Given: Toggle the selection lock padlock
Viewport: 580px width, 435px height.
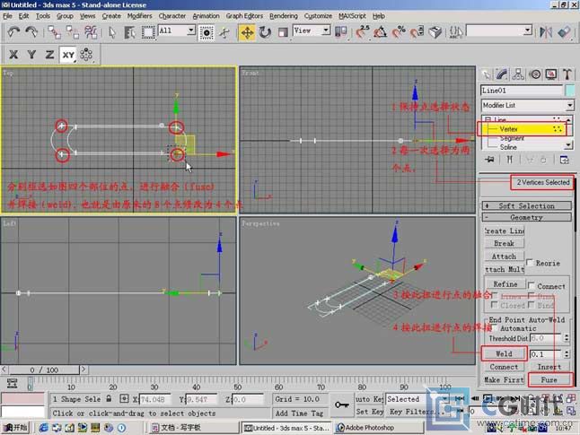Looking at the screenshot, I should pos(109,398).
